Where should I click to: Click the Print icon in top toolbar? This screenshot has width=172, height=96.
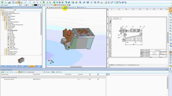tap(21, 2)
